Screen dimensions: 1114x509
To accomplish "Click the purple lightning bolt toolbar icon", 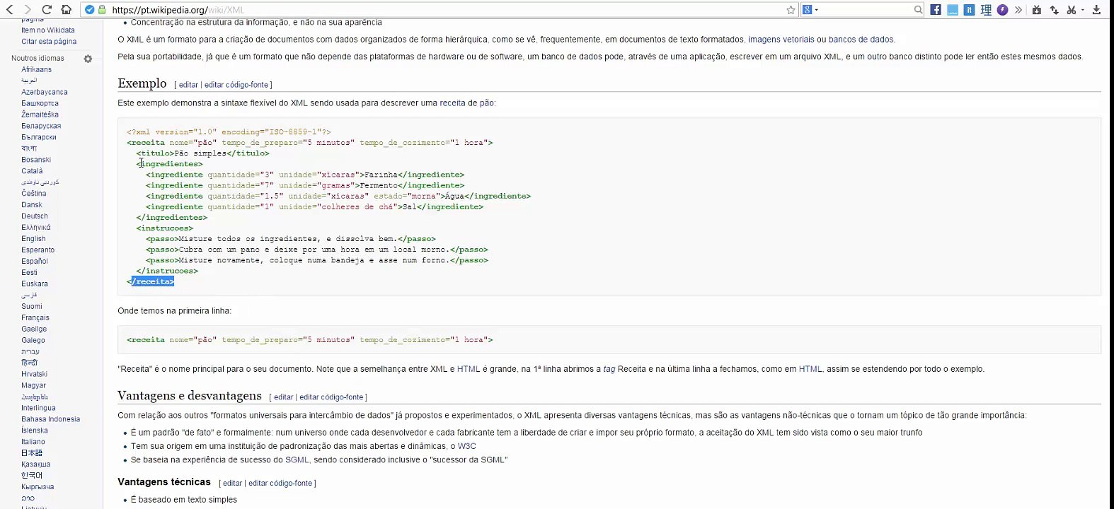I will pos(1002,10).
